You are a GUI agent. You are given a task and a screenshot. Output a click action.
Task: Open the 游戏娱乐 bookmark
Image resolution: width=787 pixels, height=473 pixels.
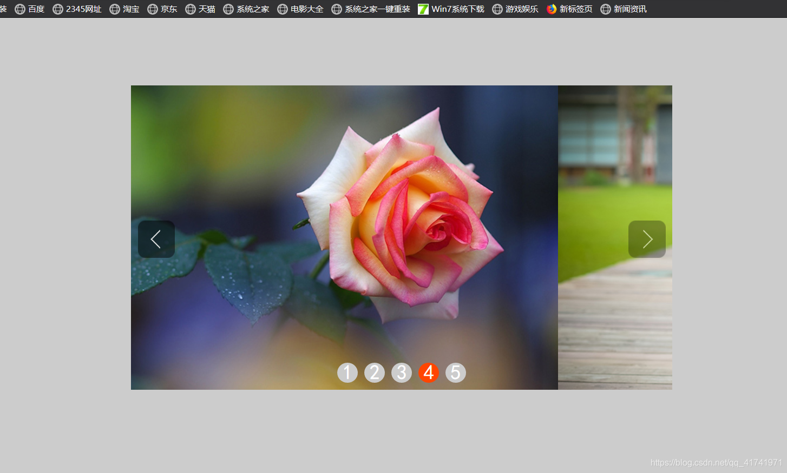[x=515, y=9]
